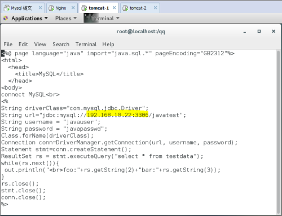Open the Help menu
This screenshot has height=216, width=282.
[x=108, y=45]
